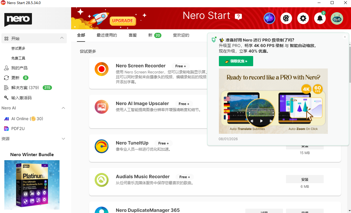Switch to the 受欢迎的 tab
This screenshot has width=351, height=213.
[181, 35]
